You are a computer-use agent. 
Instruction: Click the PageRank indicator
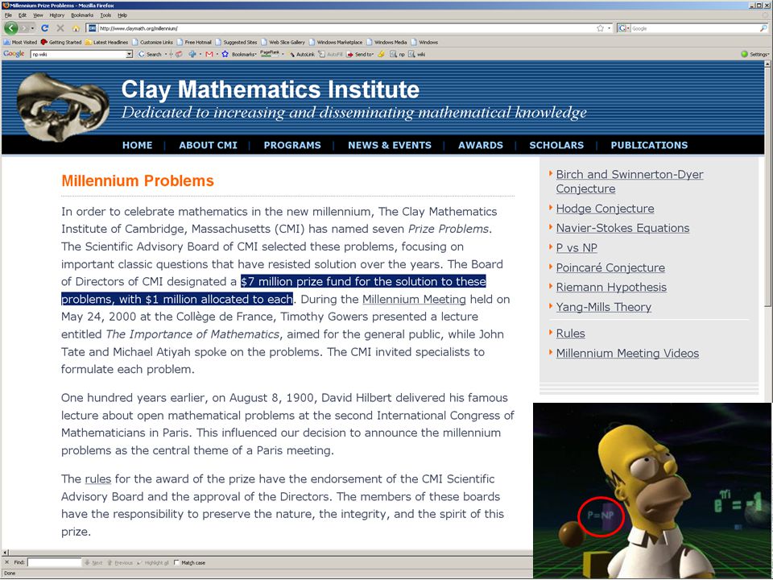[x=270, y=54]
